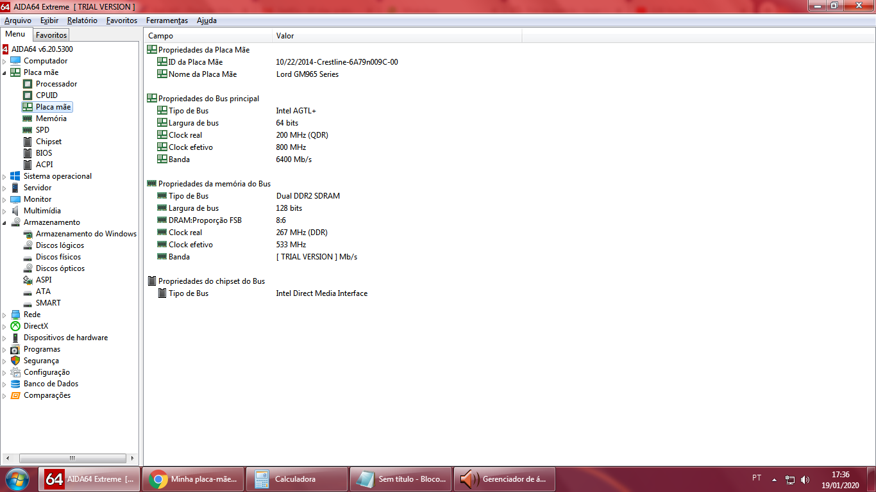Collapse the Placa mãe tree node
This screenshot has width=876, height=492.
[4, 73]
